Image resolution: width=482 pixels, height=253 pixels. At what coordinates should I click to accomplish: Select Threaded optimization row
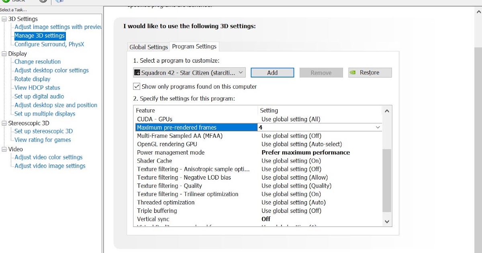258,202
